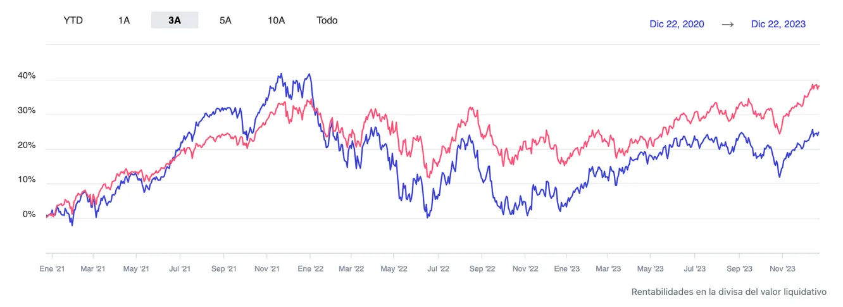Click the Rentabilidades en la divisa footnote
Screen dimensions: 843x307
click(x=729, y=292)
